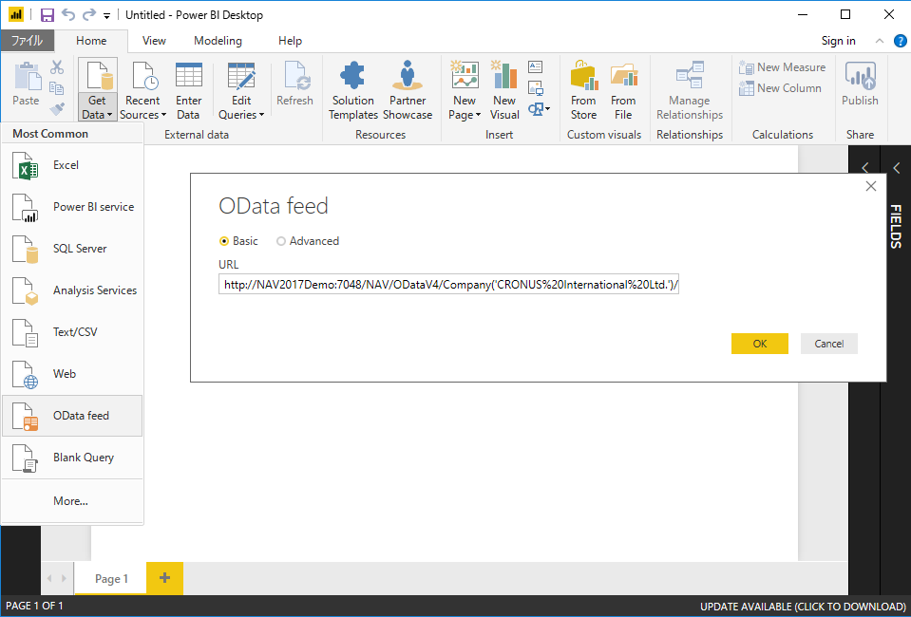The width and height of the screenshot is (911, 617).
Task: Switch to the Help ribbon tab
Action: pos(290,41)
